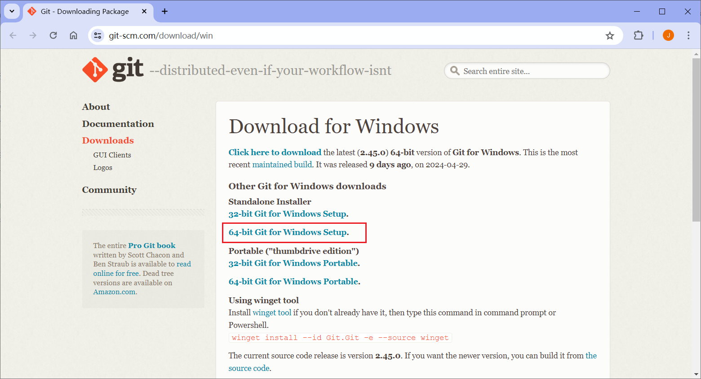Viewport: 701px width, 379px height.
Task: Open Chrome three-dot menu
Action: click(688, 35)
